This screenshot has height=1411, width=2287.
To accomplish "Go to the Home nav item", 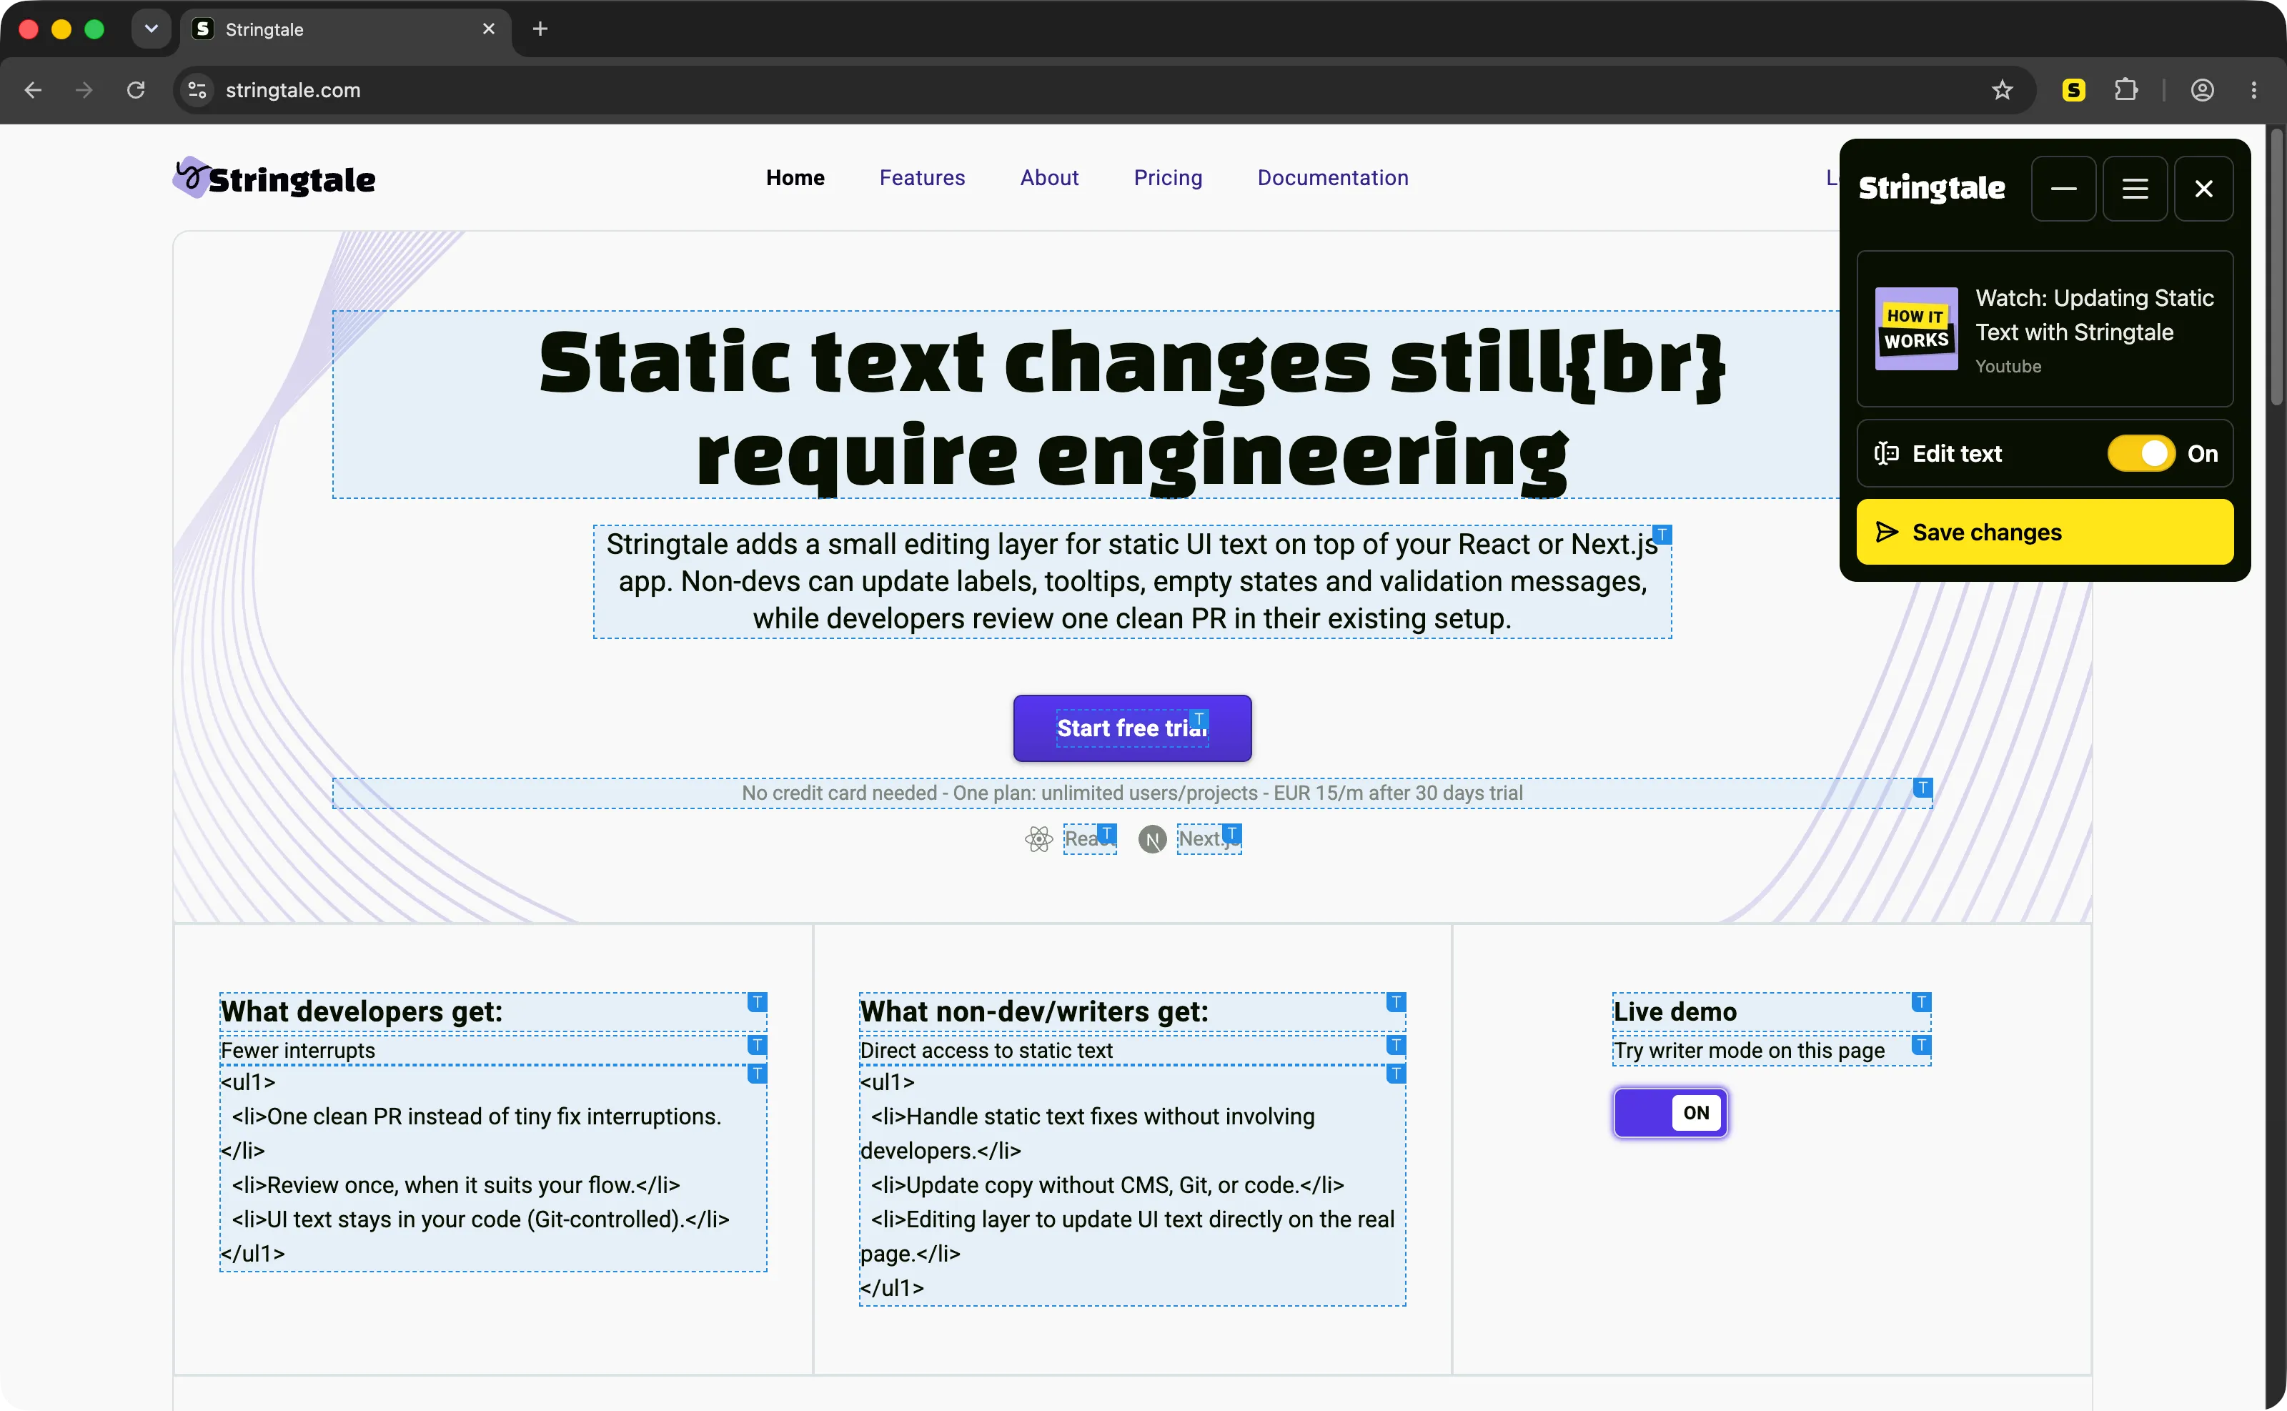I will (x=795, y=177).
